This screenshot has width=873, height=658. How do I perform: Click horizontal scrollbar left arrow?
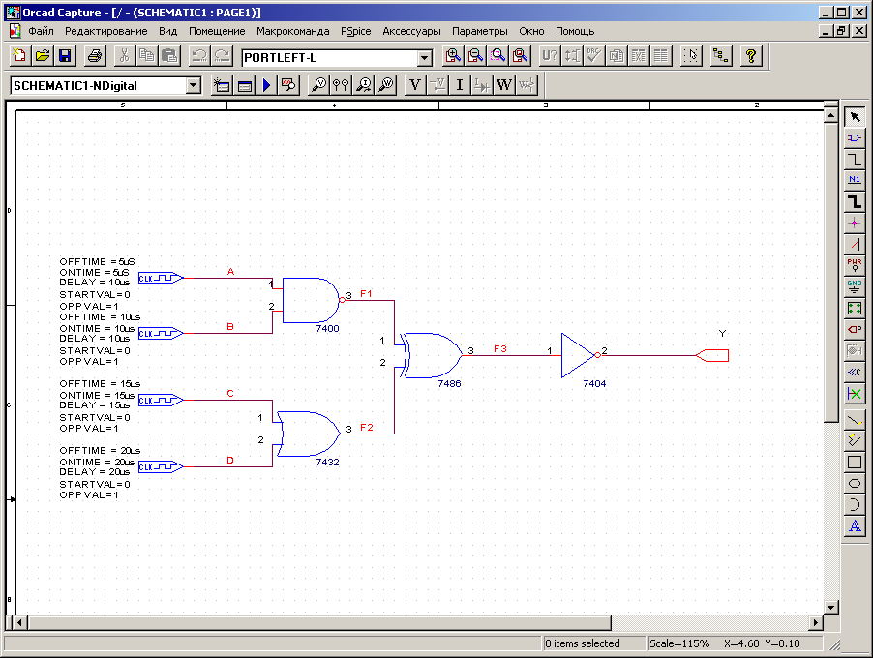[19, 622]
